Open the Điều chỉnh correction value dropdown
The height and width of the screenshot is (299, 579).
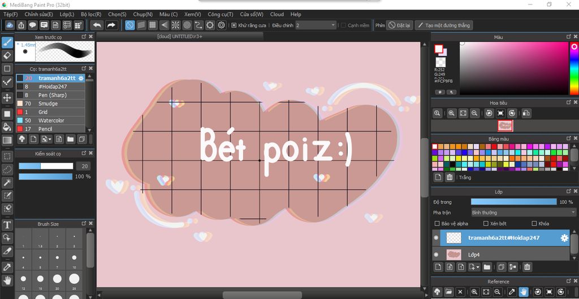pyautogui.click(x=316, y=25)
